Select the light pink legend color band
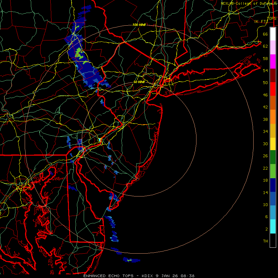Viewport: 278px width, 278px height. click(x=273, y=47)
